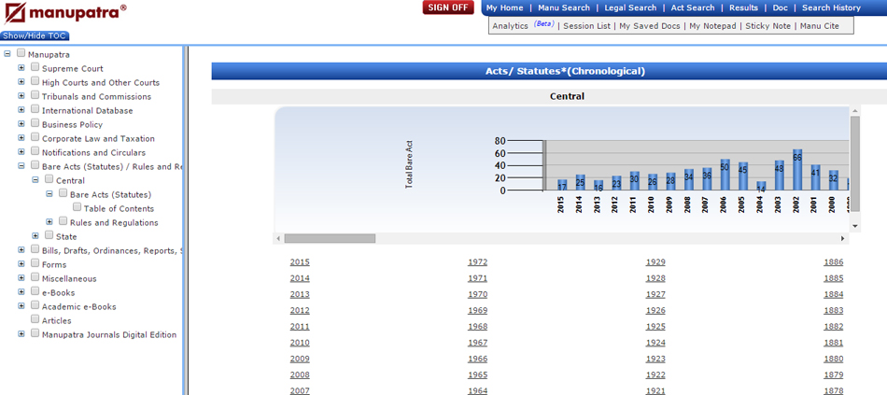Collapse the Central node
Screen dimensions: 887x395
(35, 180)
